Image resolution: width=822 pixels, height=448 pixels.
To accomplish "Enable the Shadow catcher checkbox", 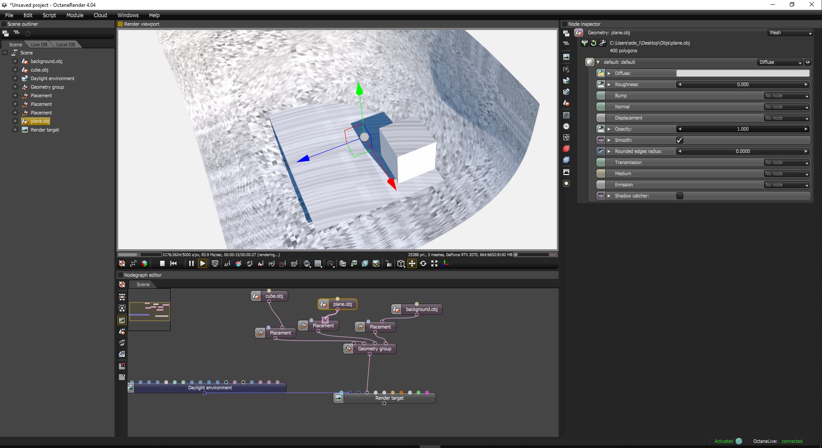I will (x=680, y=196).
